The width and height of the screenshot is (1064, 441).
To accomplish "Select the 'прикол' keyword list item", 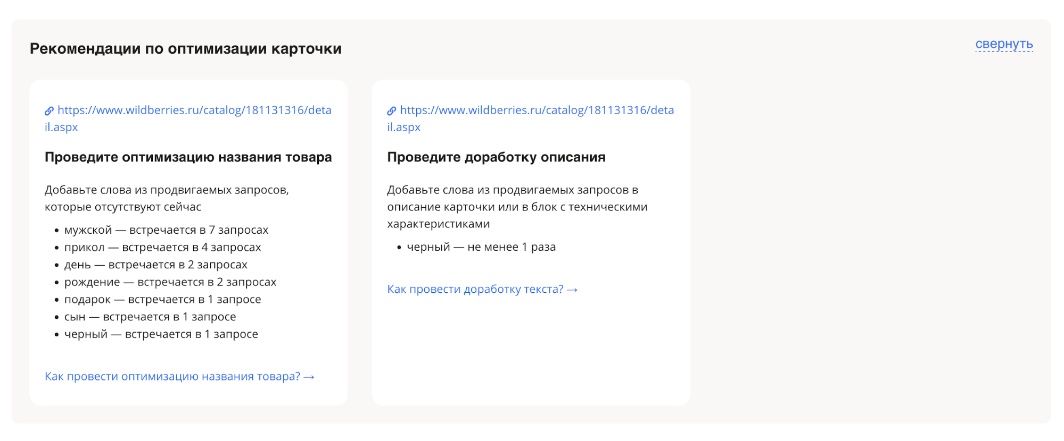I will pyautogui.click(x=162, y=248).
